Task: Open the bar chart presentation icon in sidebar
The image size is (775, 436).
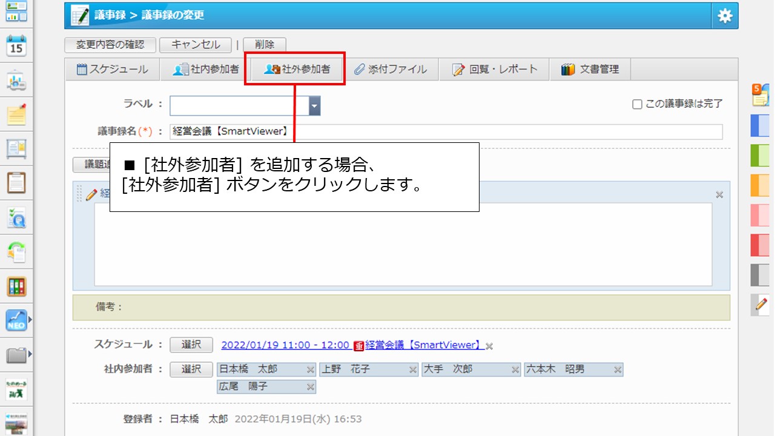Action: 16,81
